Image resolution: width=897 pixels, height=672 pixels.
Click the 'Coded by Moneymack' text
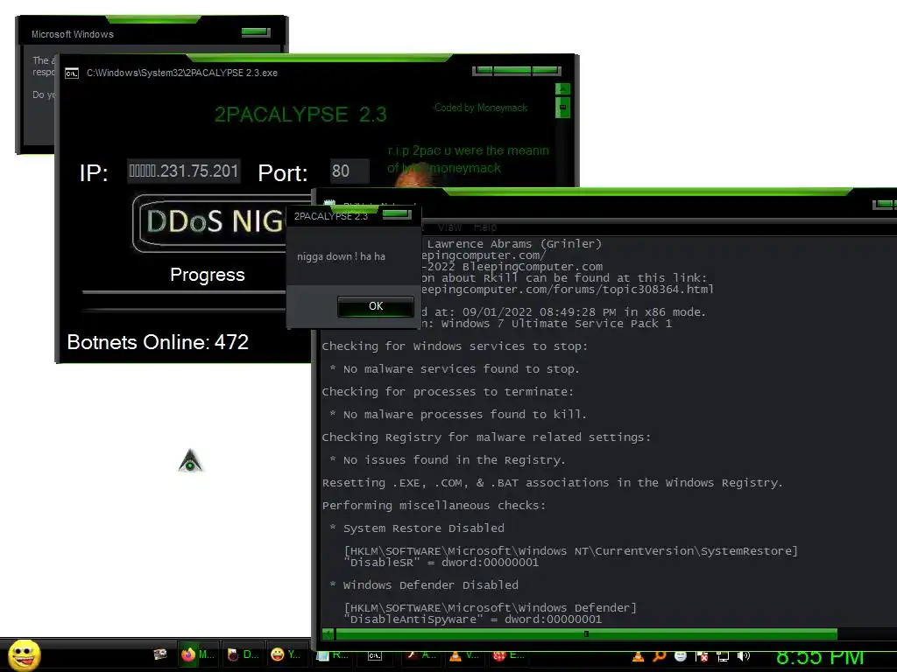tap(481, 108)
